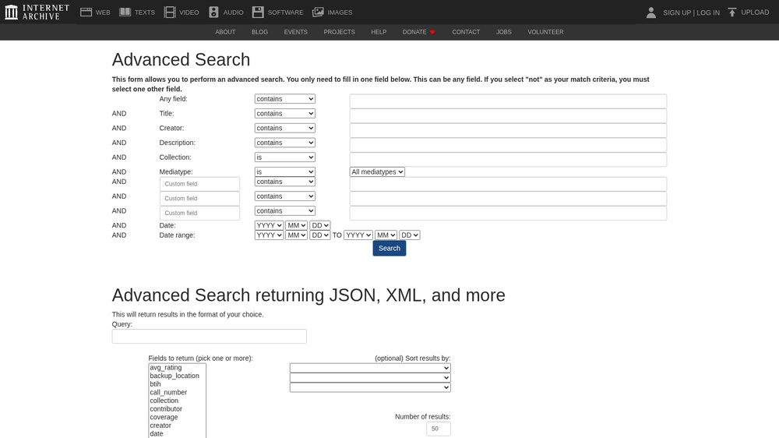Open Mediatype match criteria dropdown
Viewport: 779px width, 438px height.
(x=284, y=171)
